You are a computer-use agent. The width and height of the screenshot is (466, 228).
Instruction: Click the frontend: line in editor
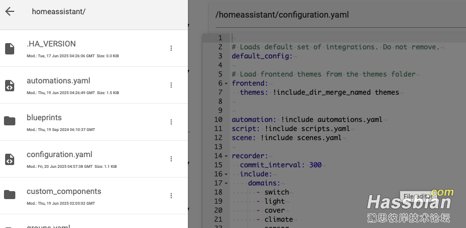click(250, 83)
